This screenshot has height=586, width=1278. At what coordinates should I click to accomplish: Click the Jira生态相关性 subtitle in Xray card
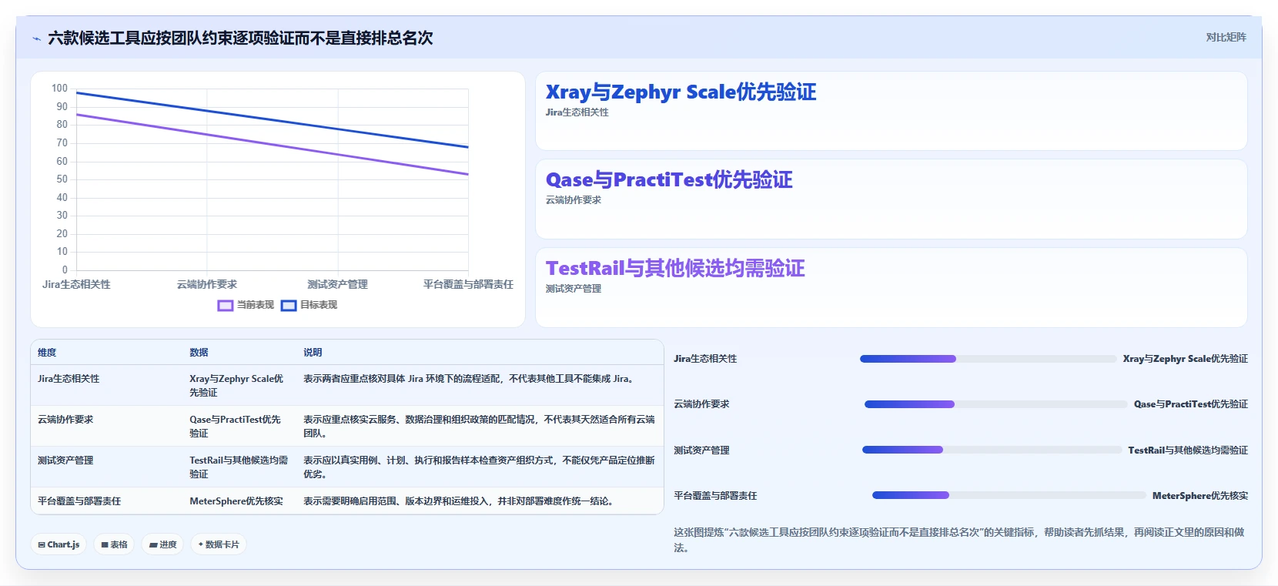click(577, 112)
